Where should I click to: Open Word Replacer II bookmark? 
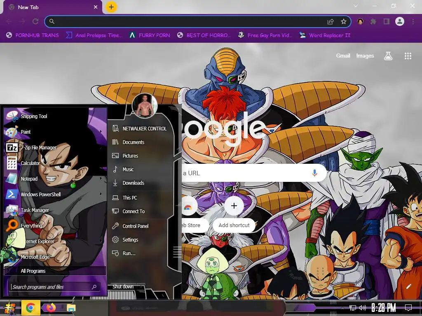tap(325, 35)
